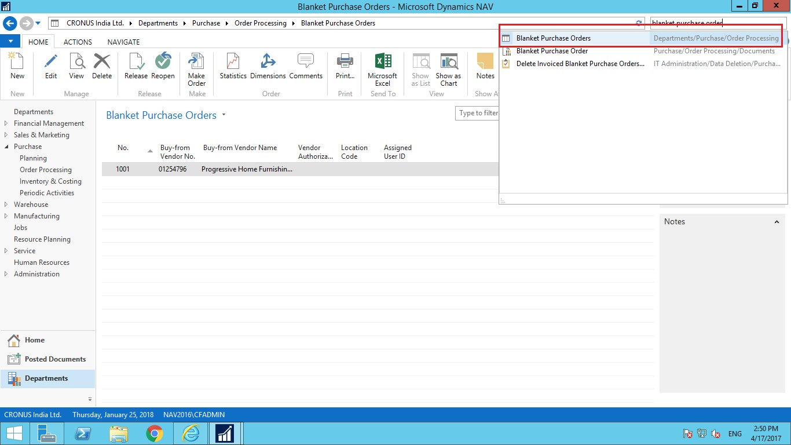This screenshot has height=445, width=791.
Task: Open File Explorer from taskbar
Action: [x=118, y=433]
